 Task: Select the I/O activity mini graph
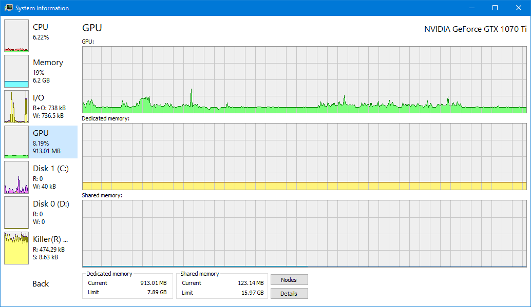[16, 106]
